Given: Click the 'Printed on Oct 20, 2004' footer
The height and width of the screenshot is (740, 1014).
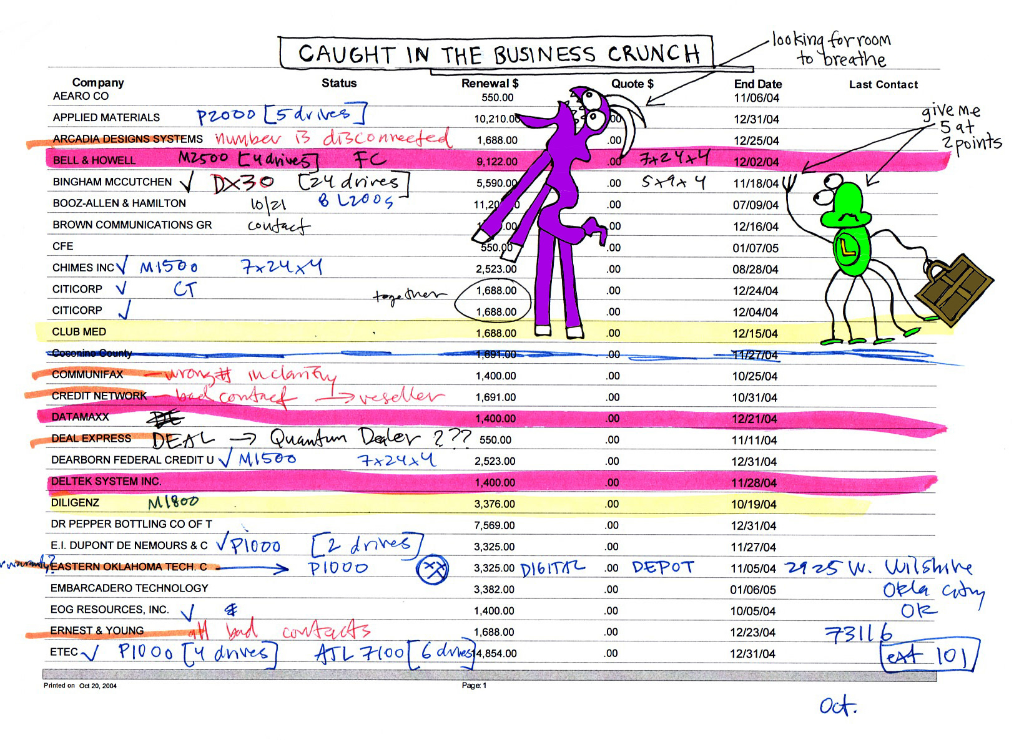Looking at the screenshot, I should pyautogui.click(x=80, y=685).
